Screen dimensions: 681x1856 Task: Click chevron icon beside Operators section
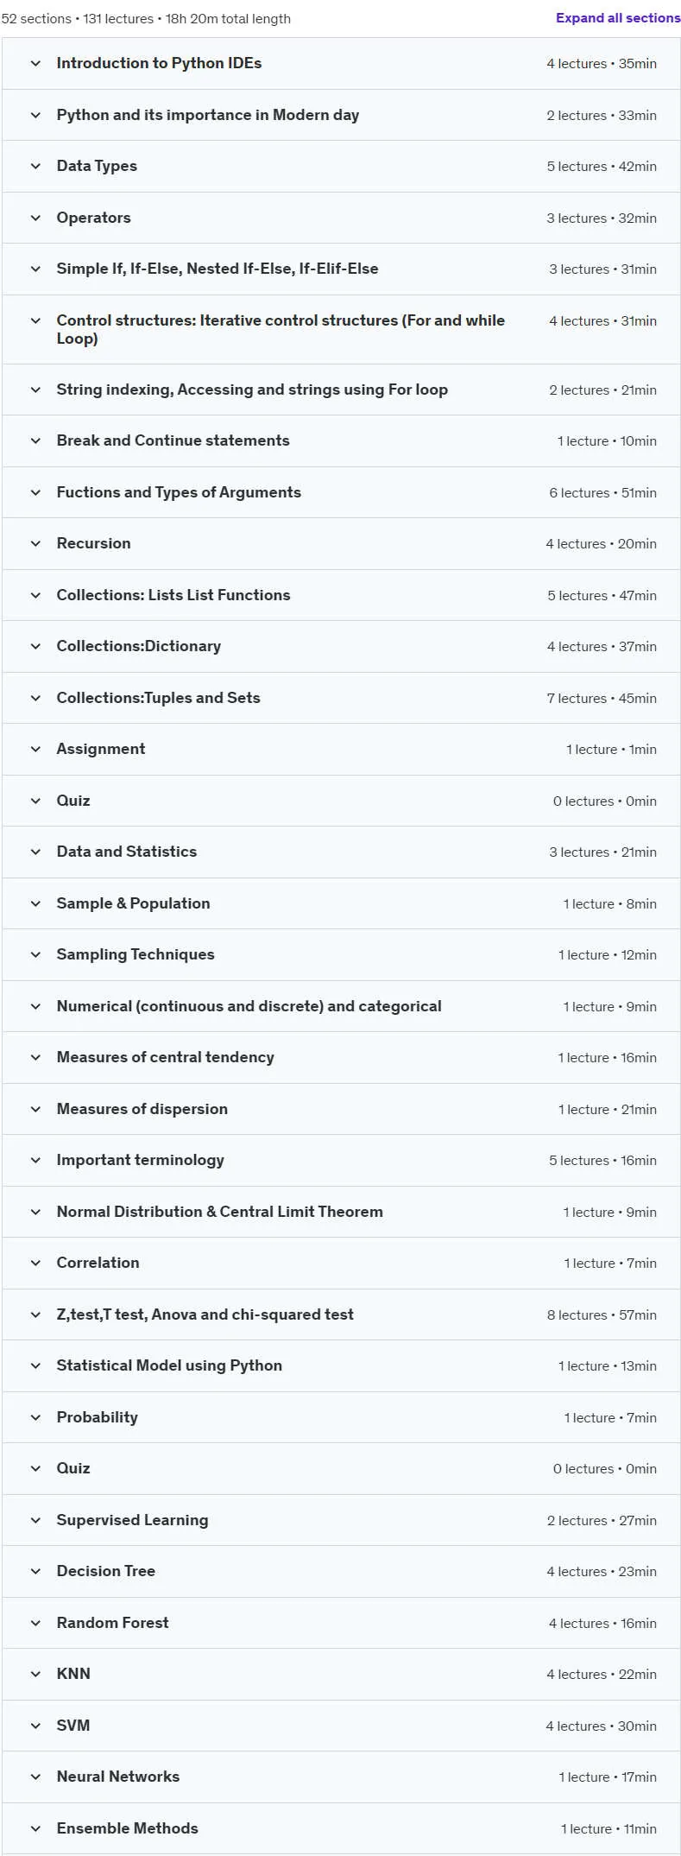(35, 218)
